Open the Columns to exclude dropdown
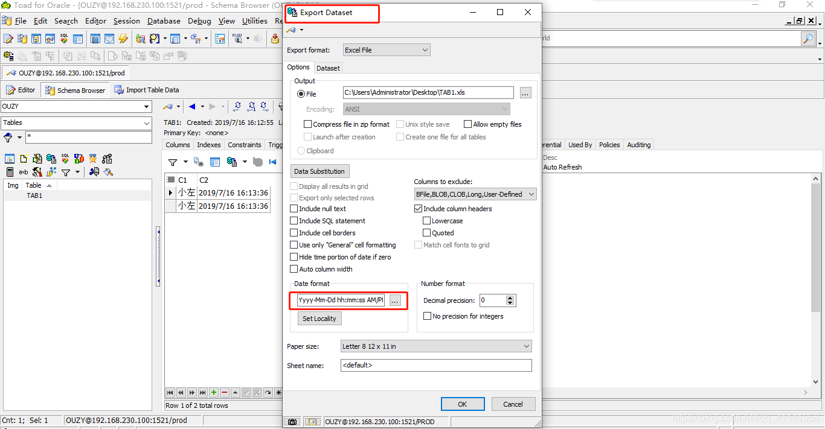Image resolution: width=825 pixels, height=429 pixels. pyautogui.click(x=475, y=194)
